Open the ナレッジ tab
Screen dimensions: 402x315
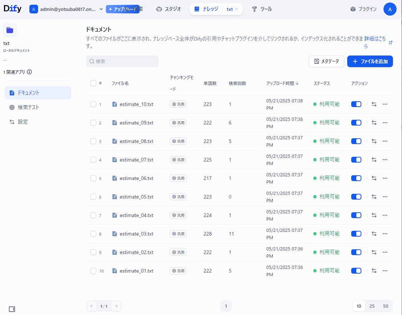point(207,9)
